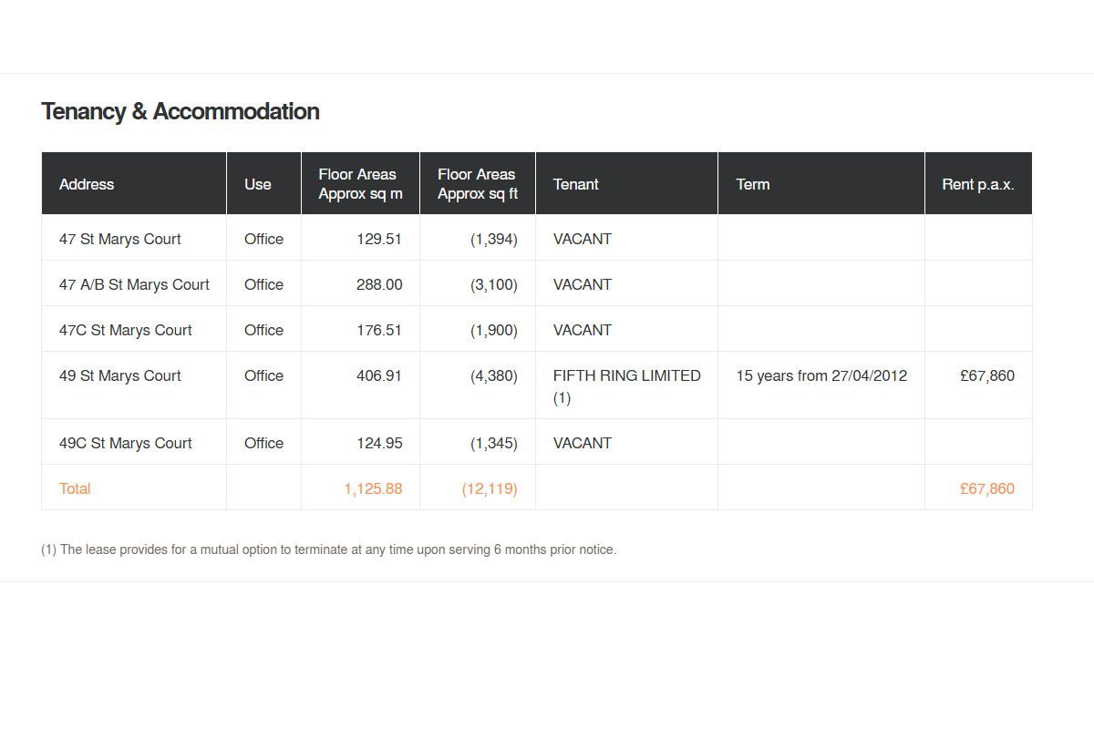Image resolution: width=1094 pixels, height=729 pixels.
Task: Click the lease termination footnote text
Action: click(329, 549)
